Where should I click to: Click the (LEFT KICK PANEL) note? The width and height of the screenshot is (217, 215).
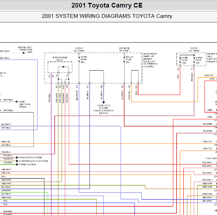(x=25, y=105)
